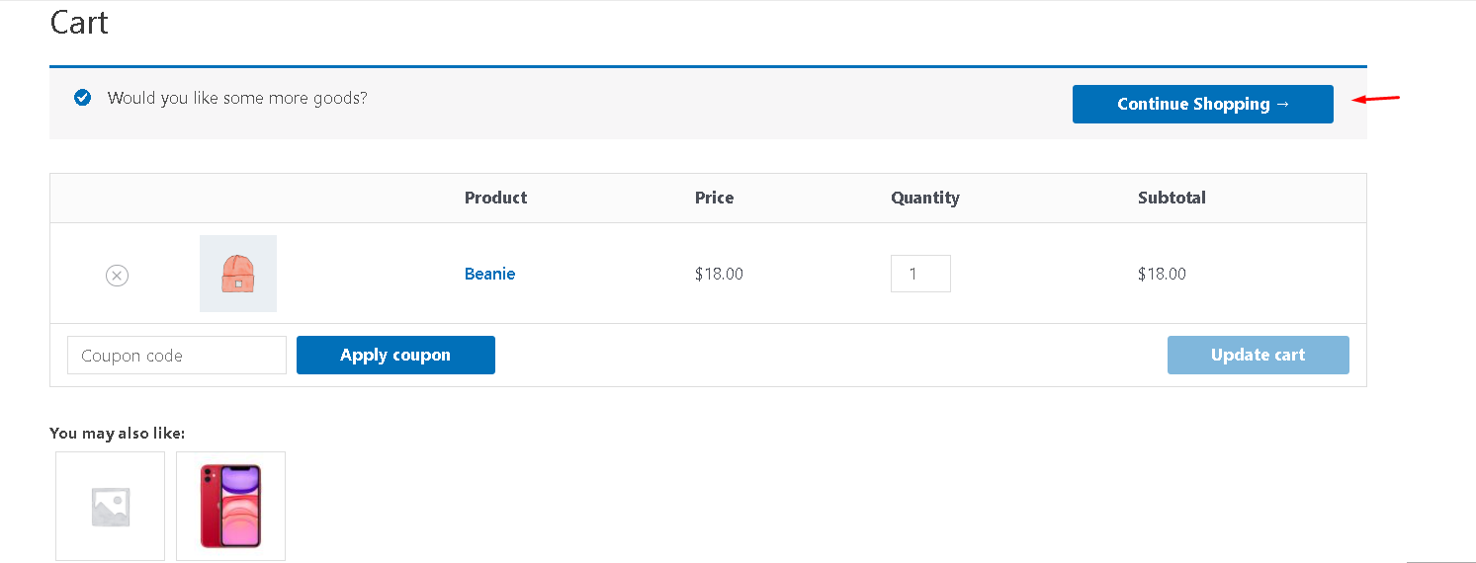Click the blue checkmark notice icon
This screenshot has width=1476, height=563.
point(83,98)
